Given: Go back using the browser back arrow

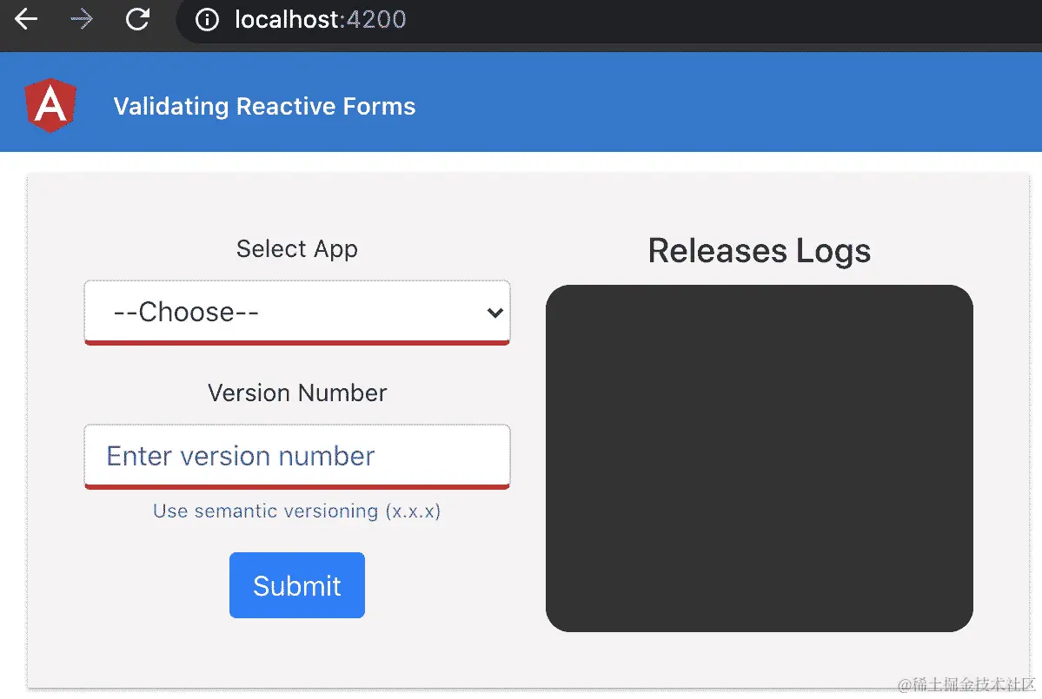Looking at the screenshot, I should (x=26, y=18).
